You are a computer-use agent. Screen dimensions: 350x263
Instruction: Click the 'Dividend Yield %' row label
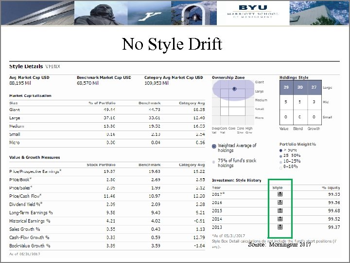[x=26, y=205]
